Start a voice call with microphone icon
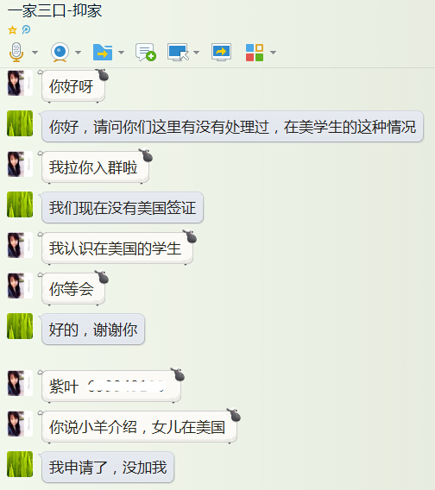This screenshot has height=490, width=435. (x=16, y=52)
